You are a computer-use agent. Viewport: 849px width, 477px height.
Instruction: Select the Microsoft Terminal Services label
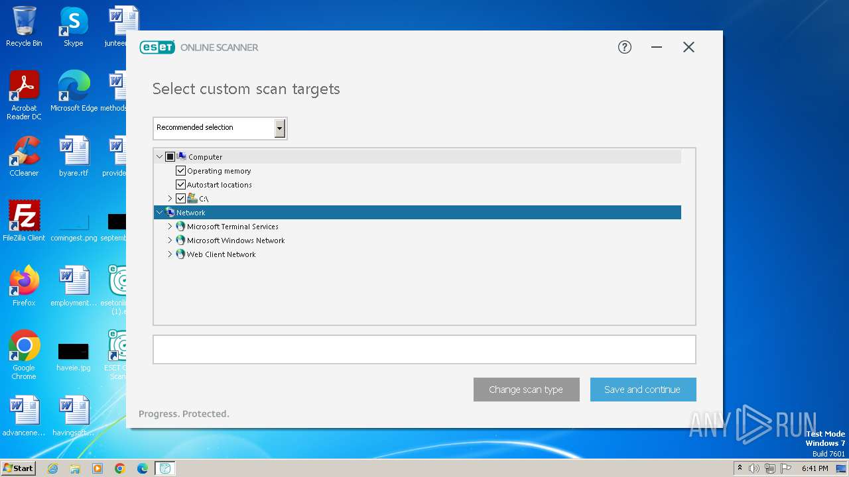click(x=233, y=227)
